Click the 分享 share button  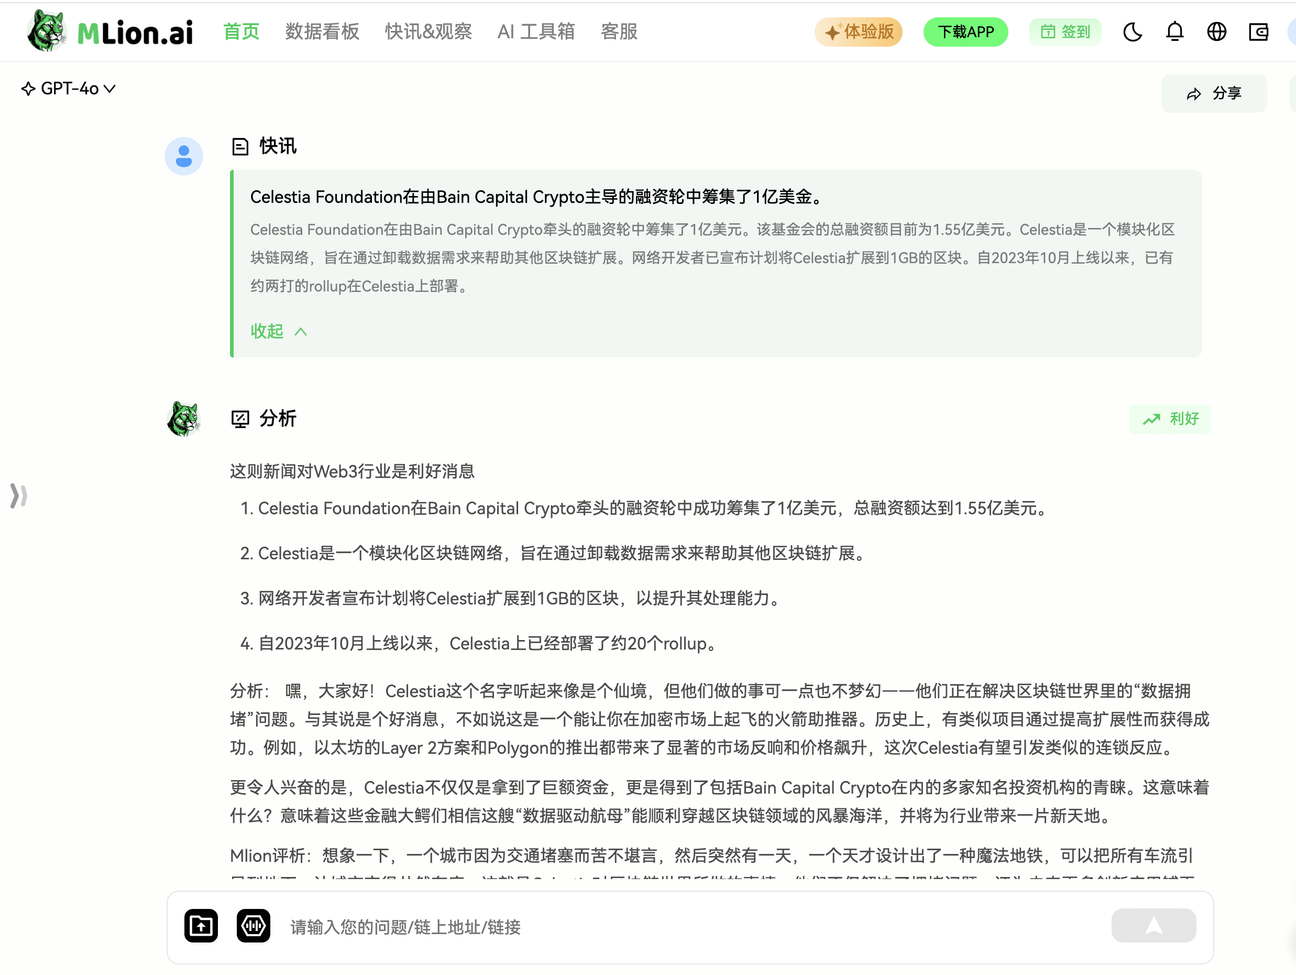(1214, 93)
